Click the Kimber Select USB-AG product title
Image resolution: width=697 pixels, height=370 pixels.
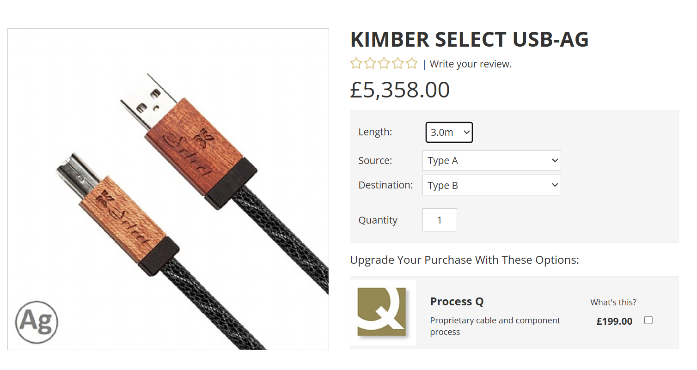point(469,40)
